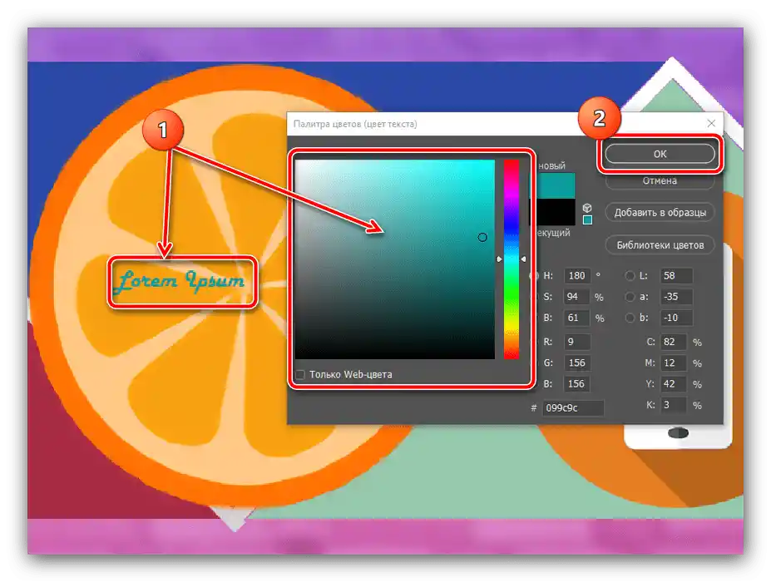Click the Отмена cancel button
Image resolution: width=771 pixels, height=582 pixels.
coord(660,181)
